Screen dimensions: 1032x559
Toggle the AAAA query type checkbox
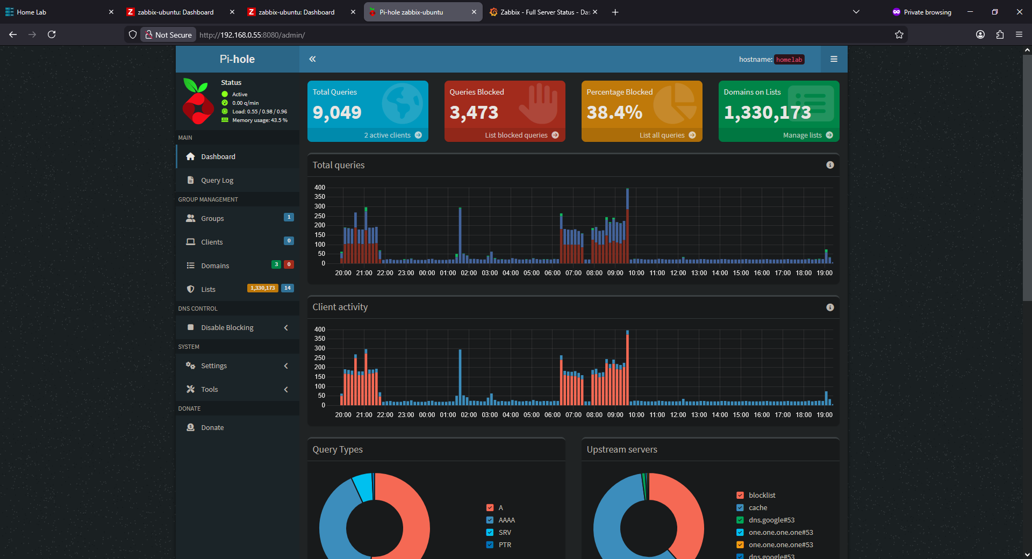click(x=490, y=520)
